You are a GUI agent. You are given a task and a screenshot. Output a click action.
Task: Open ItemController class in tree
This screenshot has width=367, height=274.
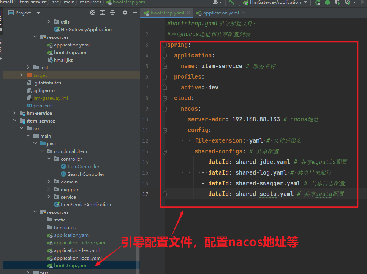[x=83, y=166]
